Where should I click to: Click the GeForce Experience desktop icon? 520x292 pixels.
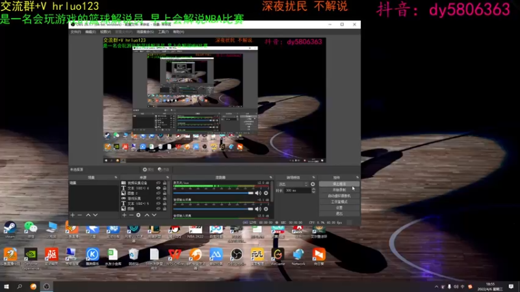[x=31, y=258]
